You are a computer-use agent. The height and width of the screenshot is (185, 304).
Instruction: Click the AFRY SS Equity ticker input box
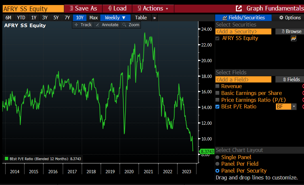(33, 9)
